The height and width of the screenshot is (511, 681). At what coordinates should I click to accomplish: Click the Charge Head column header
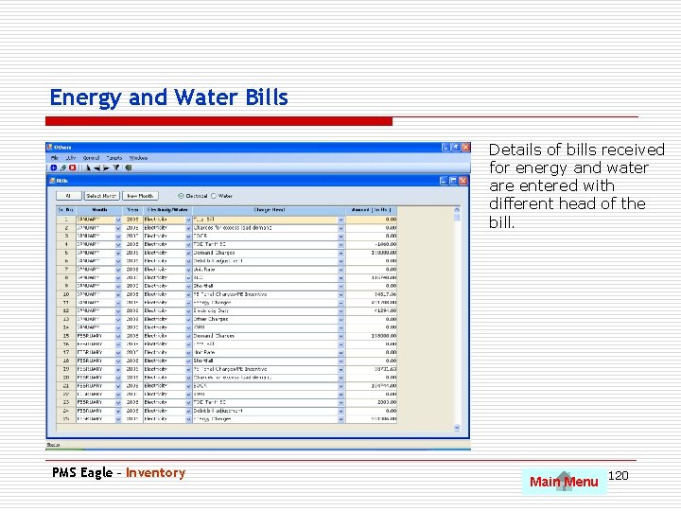[269, 210]
